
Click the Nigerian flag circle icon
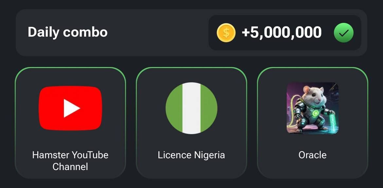(191, 108)
